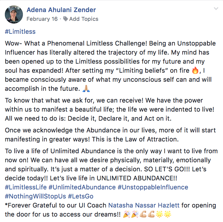
Task: Click the February 16 post date
Action: tap(42, 19)
